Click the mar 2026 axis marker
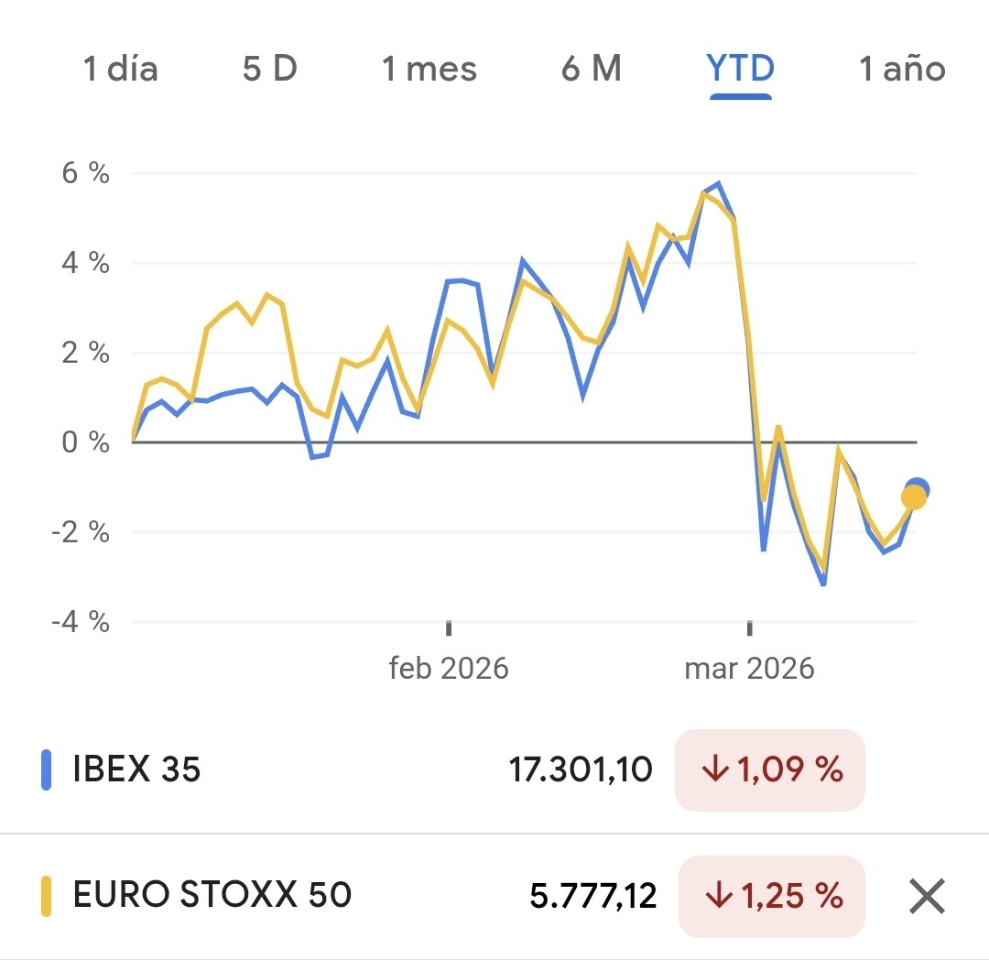Viewport: 989px width, 960px height. pos(749,668)
